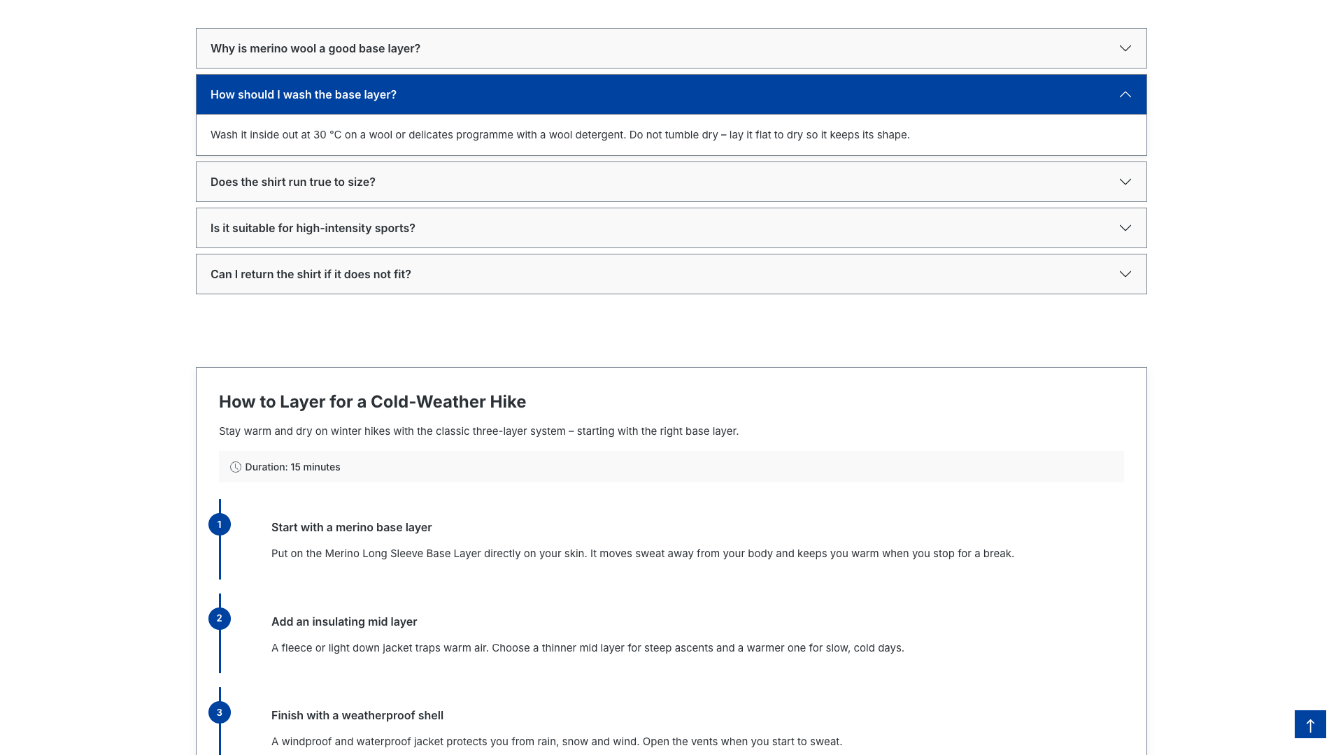Click the step 3 number badge
The image size is (1343, 755).
(220, 712)
